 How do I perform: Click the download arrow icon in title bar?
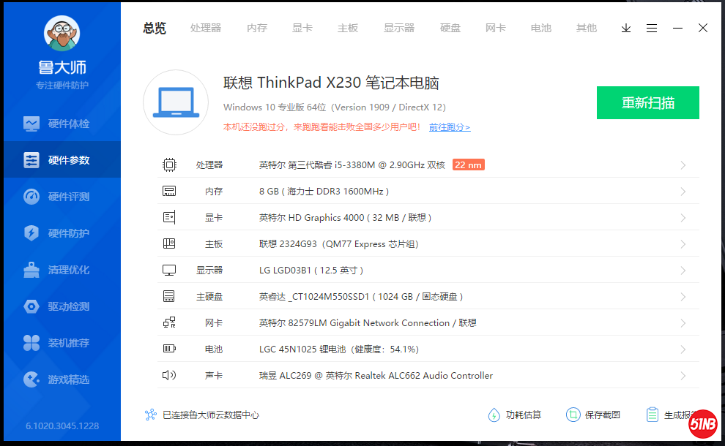(x=626, y=29)
